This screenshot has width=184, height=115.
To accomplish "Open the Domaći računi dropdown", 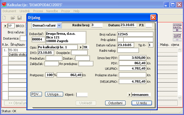I will pyautogui.click(x=59, y=25).
